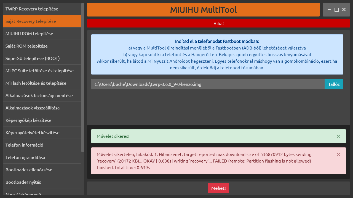Viewport: 353px width, 198px height.
Task: Click the recovery image file path field
Action: pos(208,84)
